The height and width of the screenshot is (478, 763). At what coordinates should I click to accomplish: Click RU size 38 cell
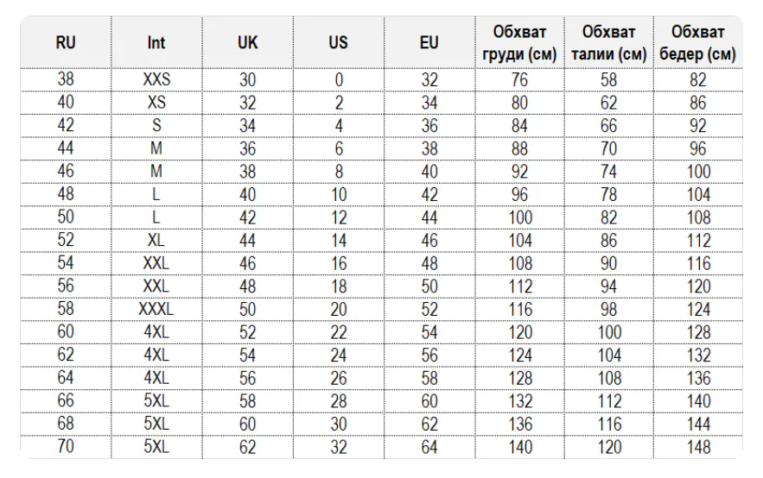coord(66,79)
